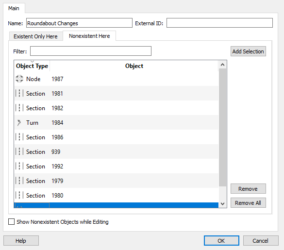Enable Show Nonexistent Objects while Editing
The width and height of the screenshot is (284, 250).
(x=12, y=221)
